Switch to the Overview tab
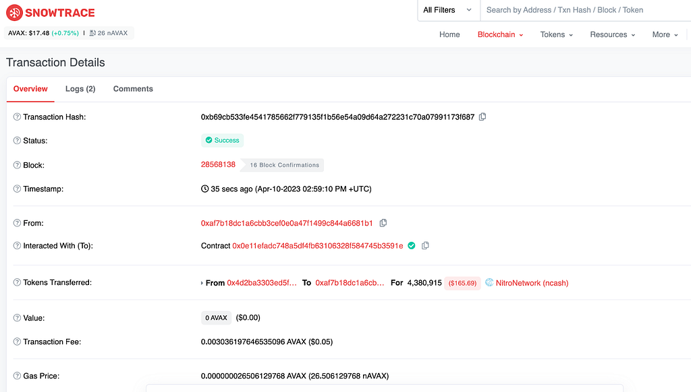The height and width of the screenshot is (392, 691). click(x=30, y=89)
